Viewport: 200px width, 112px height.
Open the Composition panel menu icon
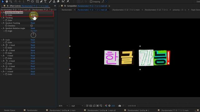(x=109, y=6)
